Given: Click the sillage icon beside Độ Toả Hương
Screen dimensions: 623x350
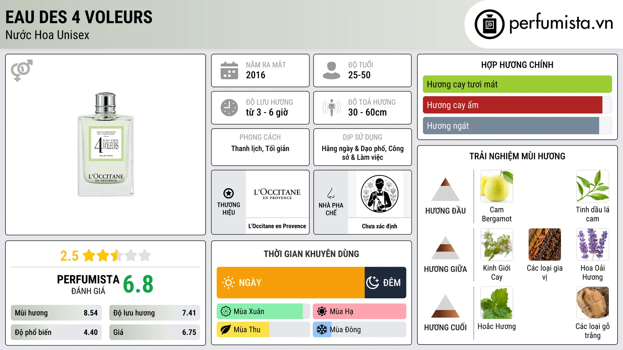Looking at the screenshot, I should click(x=332, y=108).
